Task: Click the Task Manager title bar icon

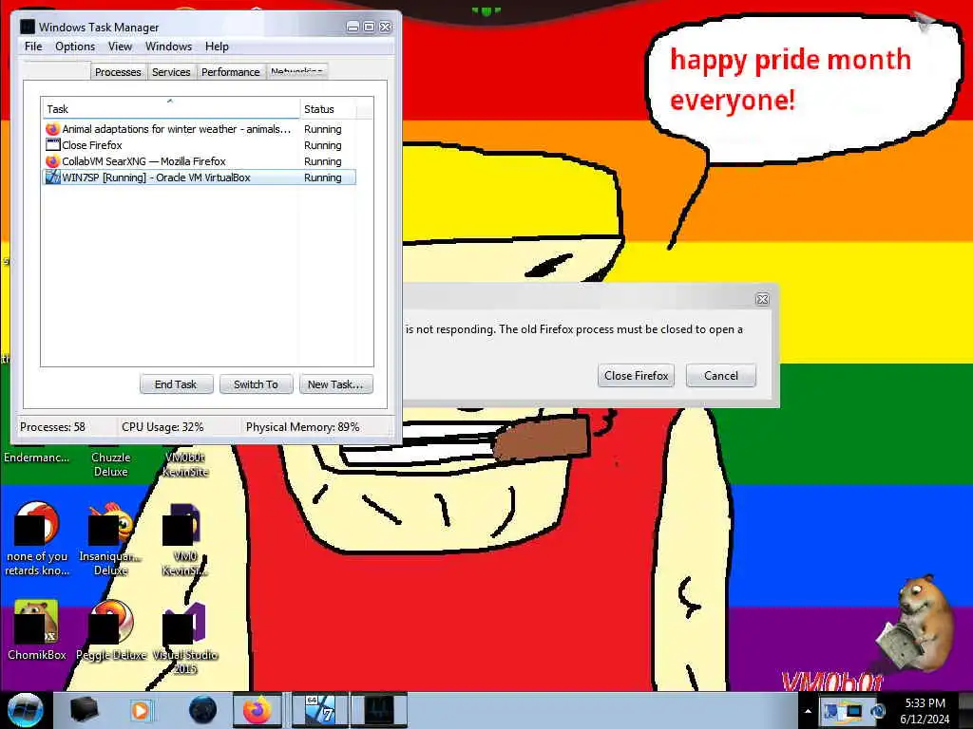Action: coord(28,27)
